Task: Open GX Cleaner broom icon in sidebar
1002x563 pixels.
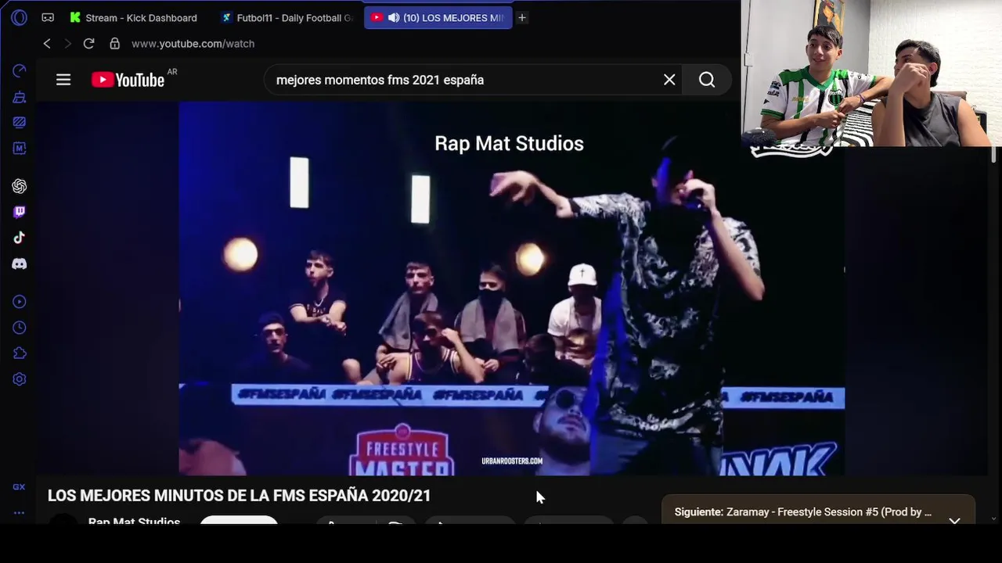Action: pyautogui.click(x=20, y=97)
